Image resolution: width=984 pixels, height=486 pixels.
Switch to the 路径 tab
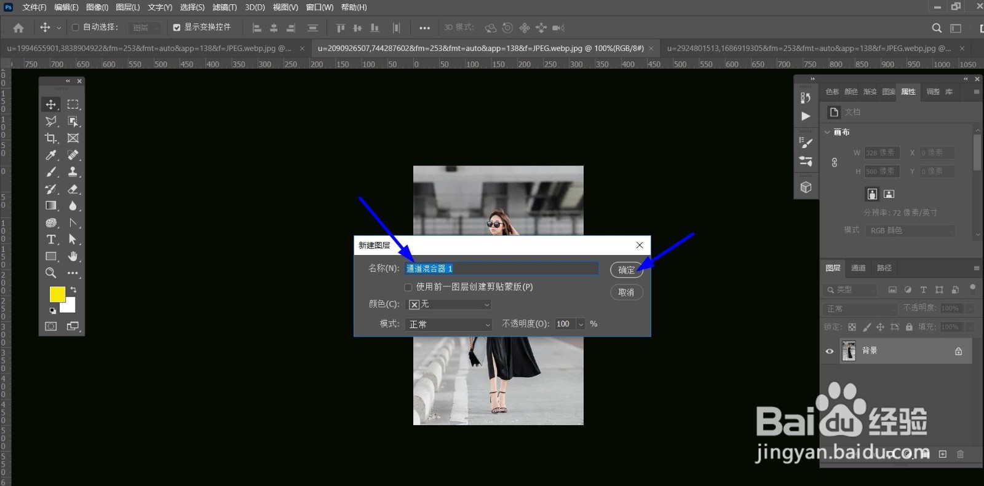pyautogui.click(x=884, y=268)
